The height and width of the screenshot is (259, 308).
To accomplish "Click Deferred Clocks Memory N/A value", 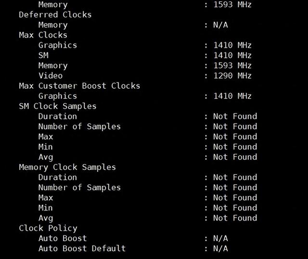I will point(220,25).
